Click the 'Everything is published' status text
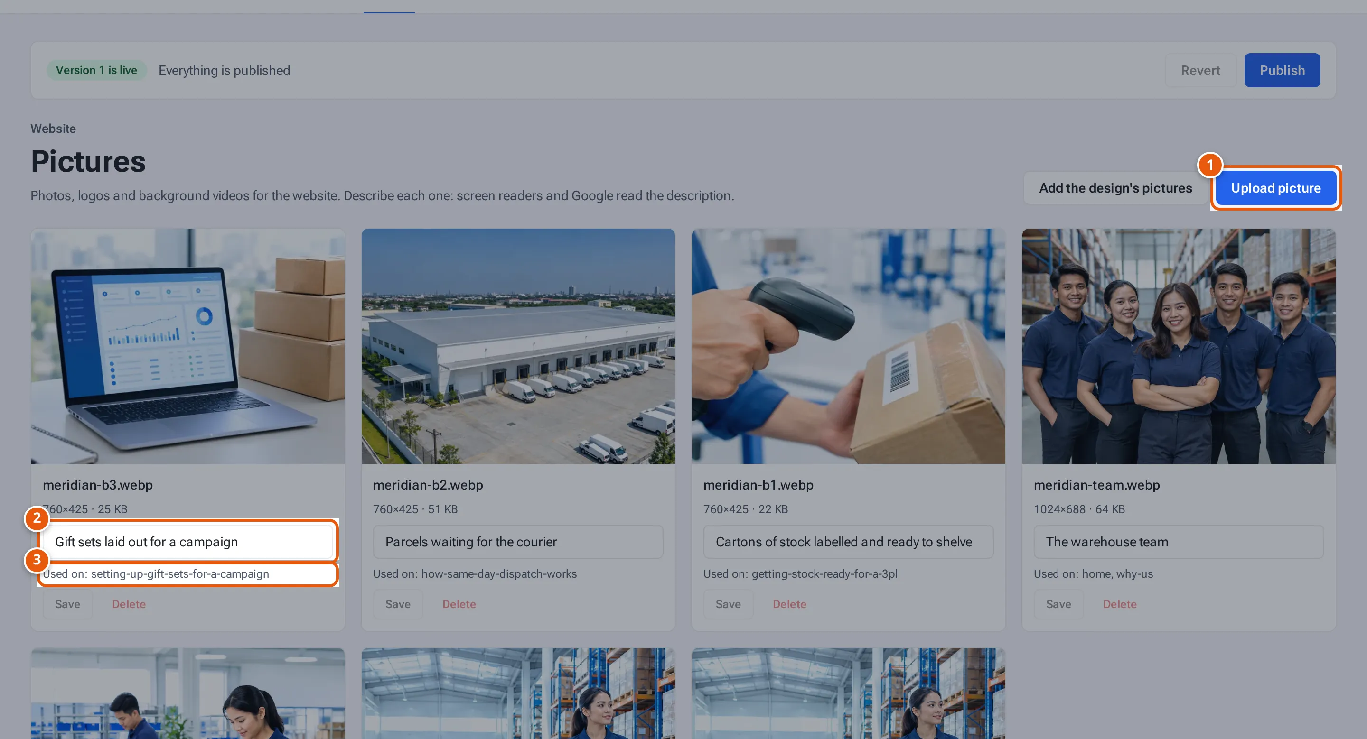 [224, 70]
